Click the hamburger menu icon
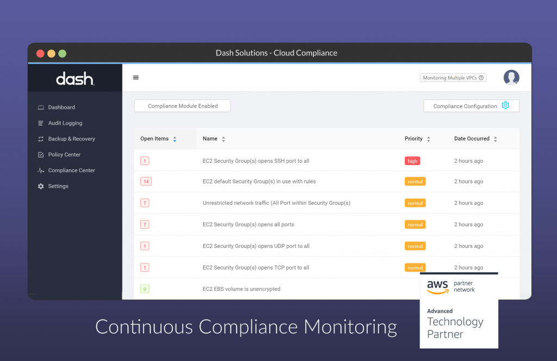 [x=136, y=78]
